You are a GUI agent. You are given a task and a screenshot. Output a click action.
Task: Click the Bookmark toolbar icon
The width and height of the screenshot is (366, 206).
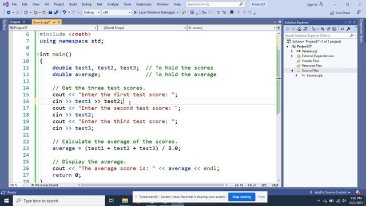click(x=232, y=13)
